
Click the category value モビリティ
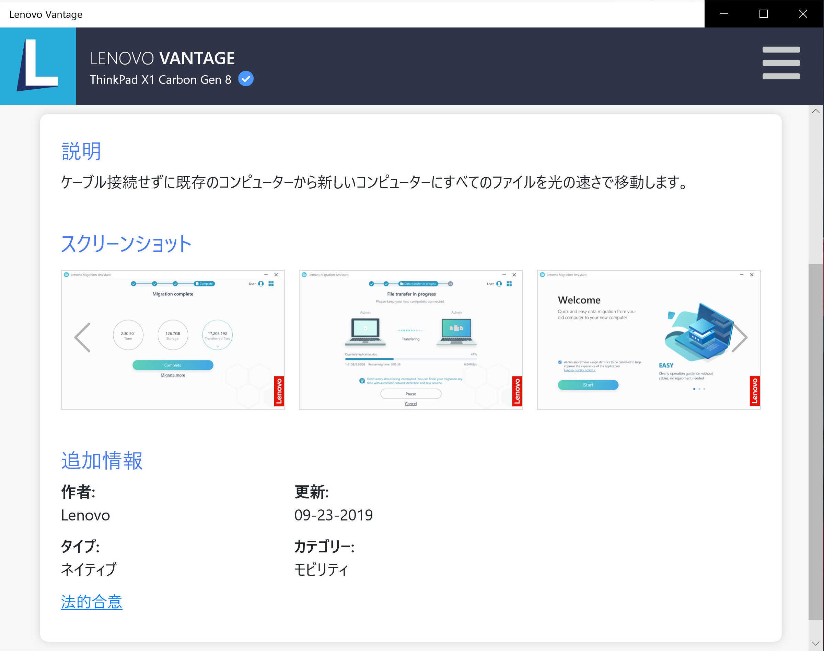321,570
